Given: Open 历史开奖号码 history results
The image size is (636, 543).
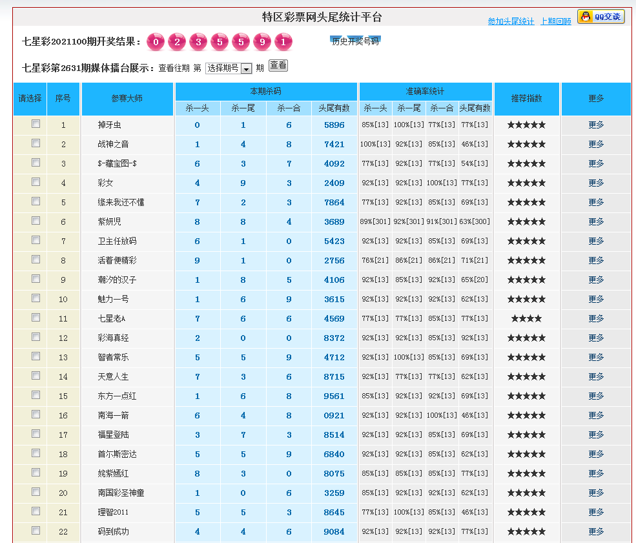Looking at the screenshot, I should tap(355, 41).
